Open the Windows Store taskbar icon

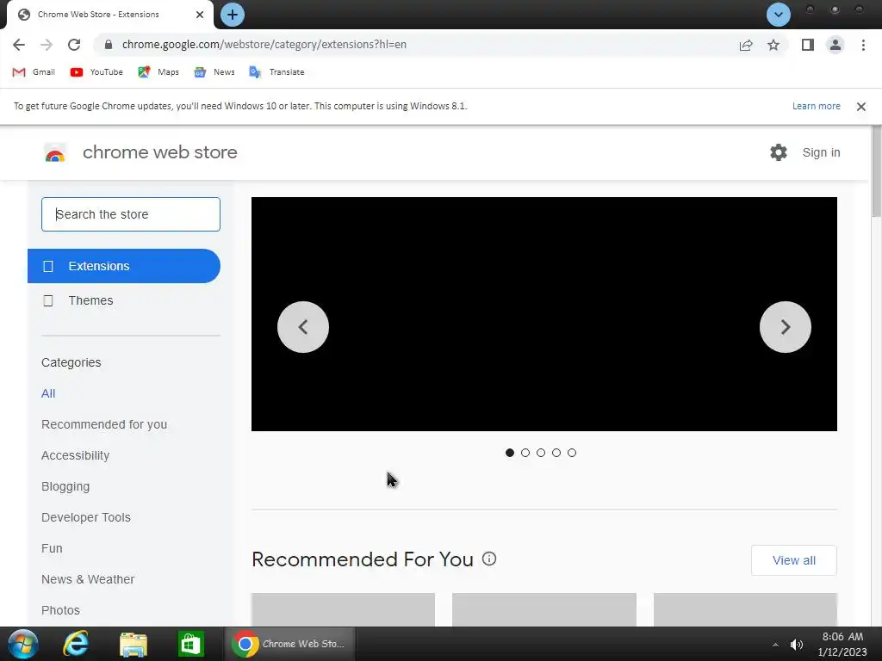(190, 644)
